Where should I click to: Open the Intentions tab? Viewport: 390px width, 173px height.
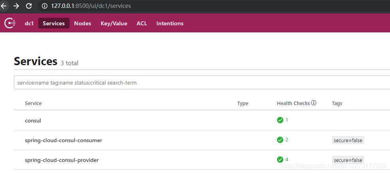point(170,23)
